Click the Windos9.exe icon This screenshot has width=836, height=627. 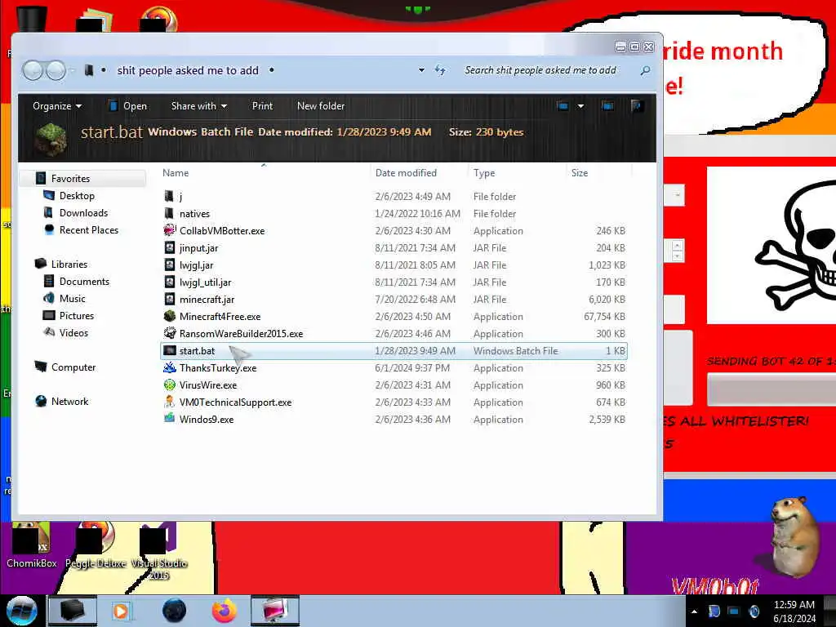click(x=170, y=419)
